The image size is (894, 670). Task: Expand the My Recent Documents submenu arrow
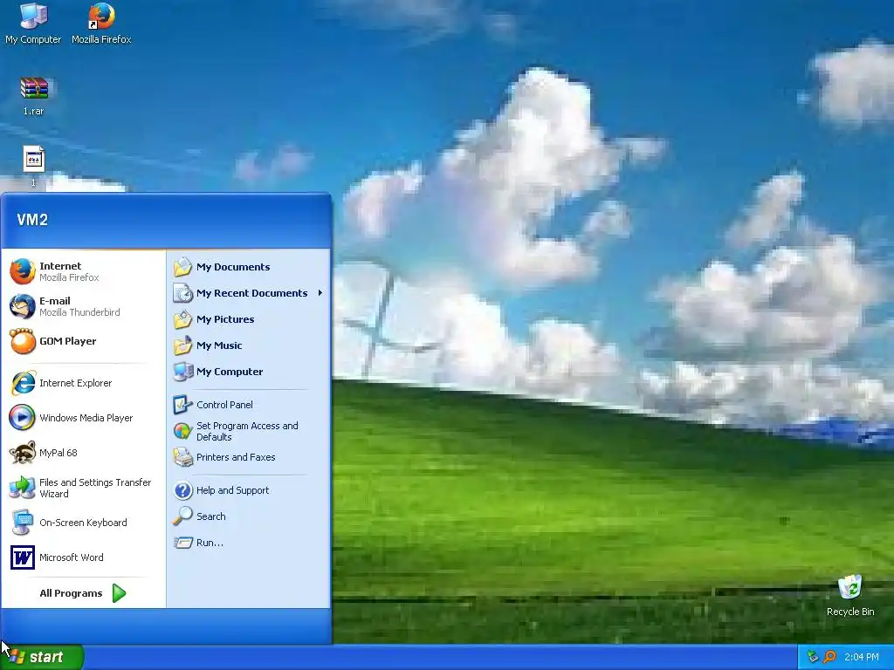pyautogui.click(x=320, y=293)
